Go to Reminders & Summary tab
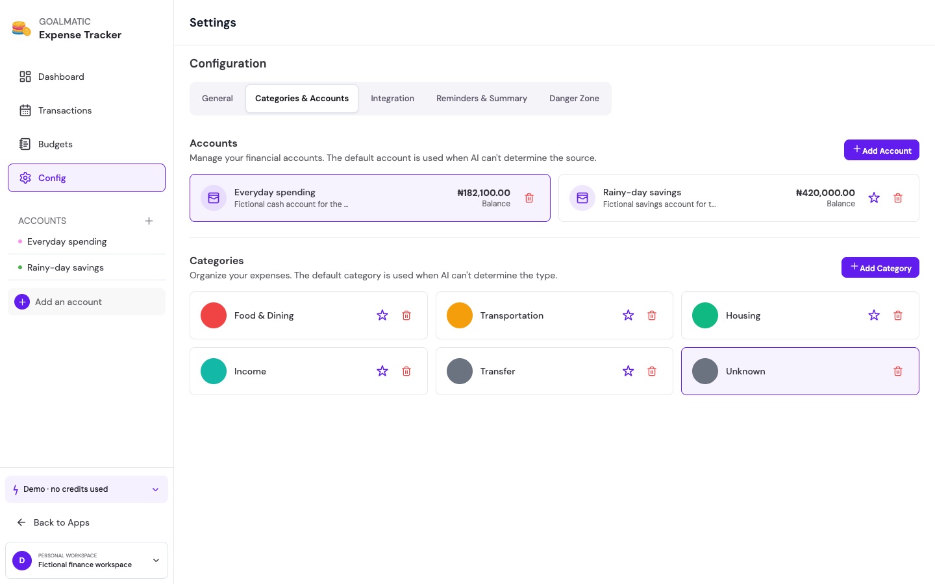 [482, 99]
